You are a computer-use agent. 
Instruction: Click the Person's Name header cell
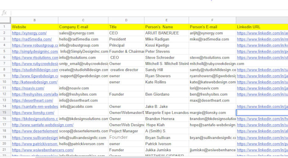(166, 27)
